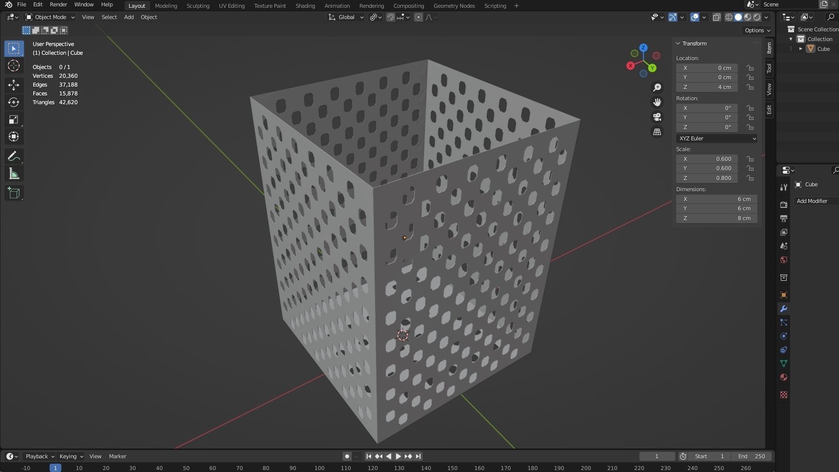
Task: Open the Playback dropdown
Action: click(x=40, y=456)
